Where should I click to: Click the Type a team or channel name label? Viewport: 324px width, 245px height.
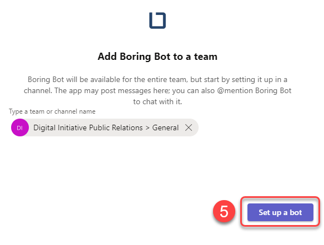[x=52, y=111]
